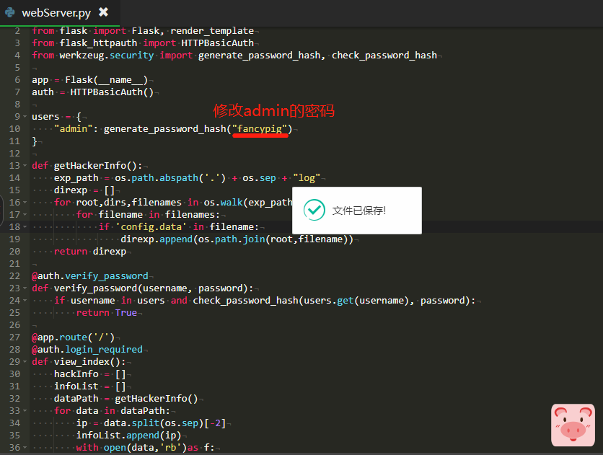
Task: Collapse the for loop fold on line 16
Action: [25, 202]
